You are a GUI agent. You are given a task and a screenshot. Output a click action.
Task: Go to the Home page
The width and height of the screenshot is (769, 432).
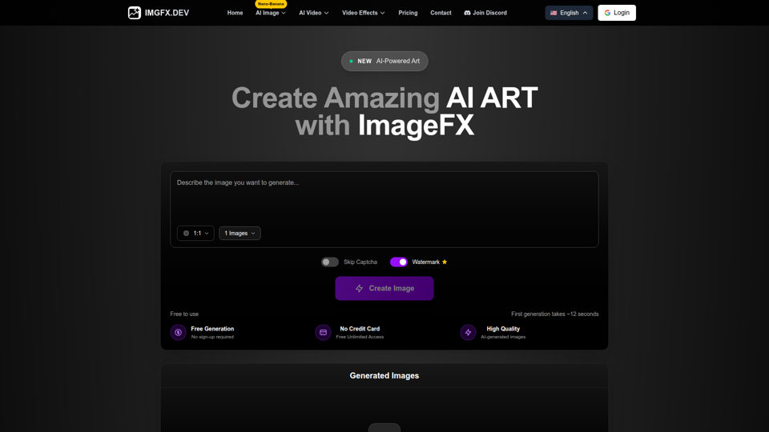(x=235, y=13)
